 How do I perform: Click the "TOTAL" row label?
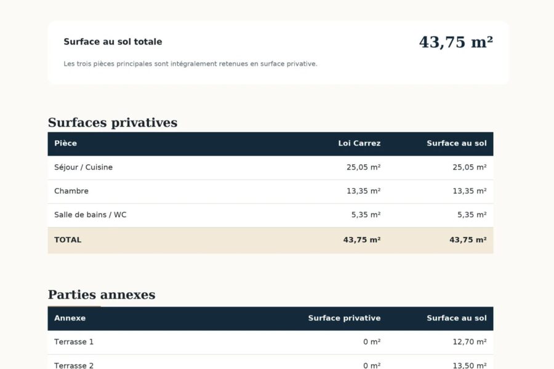pos(68,240)
